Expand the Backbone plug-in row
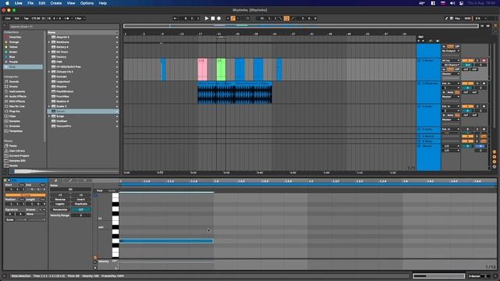This screenshot has width=500, height=281. click(49, 42)
